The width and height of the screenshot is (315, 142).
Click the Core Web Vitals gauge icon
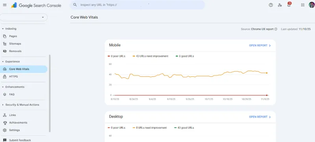click(5, 69)
